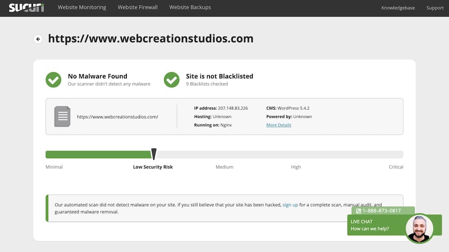Open Website Backups menu

click(190, 7)
